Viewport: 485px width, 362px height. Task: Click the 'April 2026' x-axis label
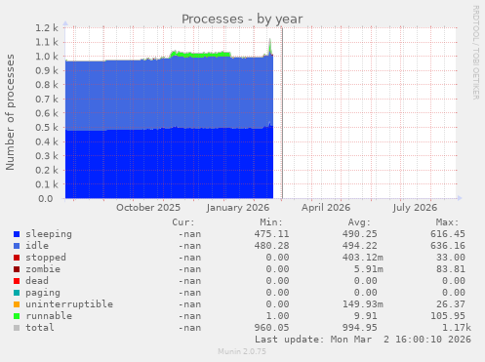point(326,208)
